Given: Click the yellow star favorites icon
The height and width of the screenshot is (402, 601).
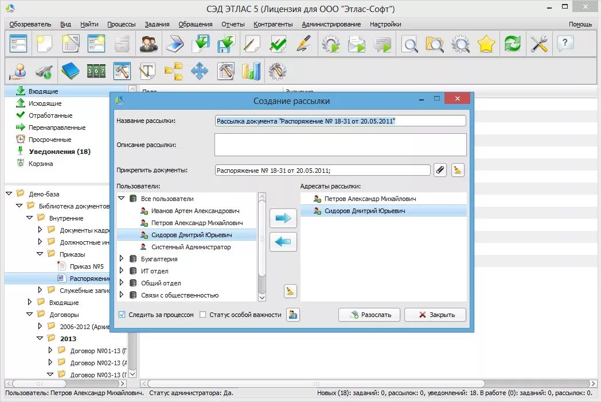Looking at the screenshot, I should pyautogui.click(x=486, y=44).
